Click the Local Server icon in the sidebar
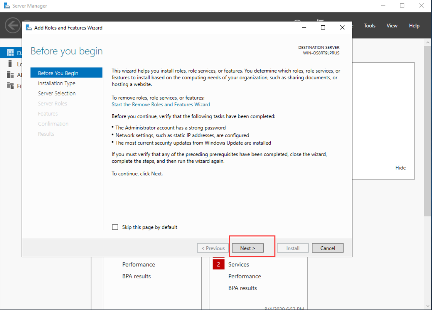Image resolution: width=432 pixels, height=310 pixels. coord(10,64)
